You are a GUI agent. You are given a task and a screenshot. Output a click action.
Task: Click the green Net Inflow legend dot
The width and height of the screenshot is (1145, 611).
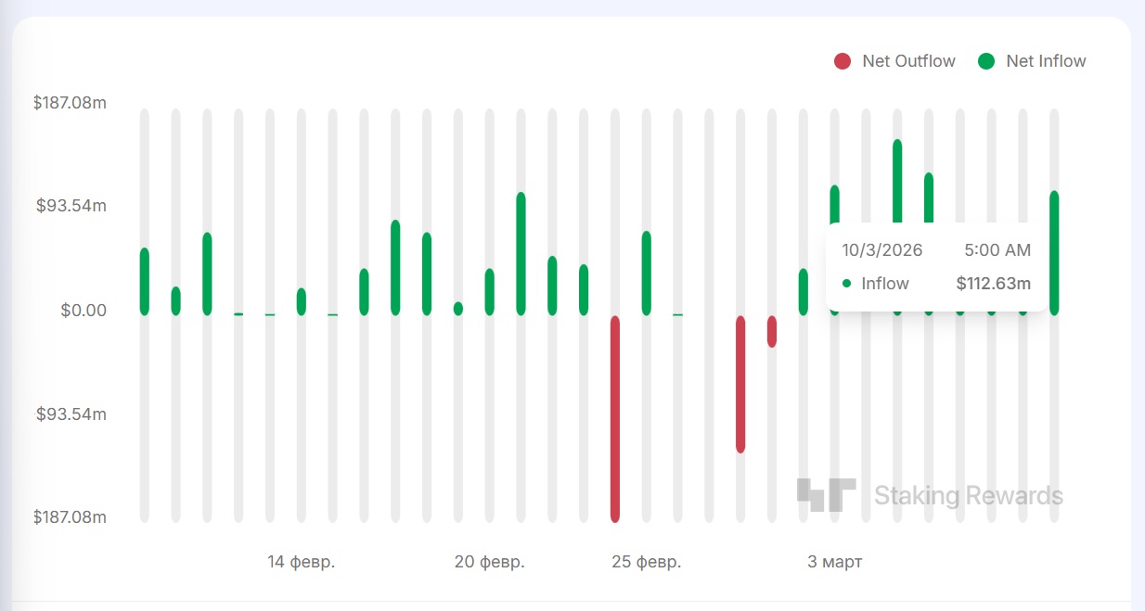tap(986, 61)
